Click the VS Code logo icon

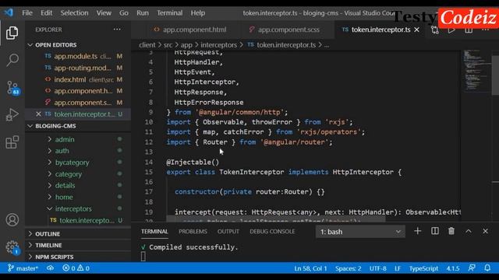pos(9,12)
